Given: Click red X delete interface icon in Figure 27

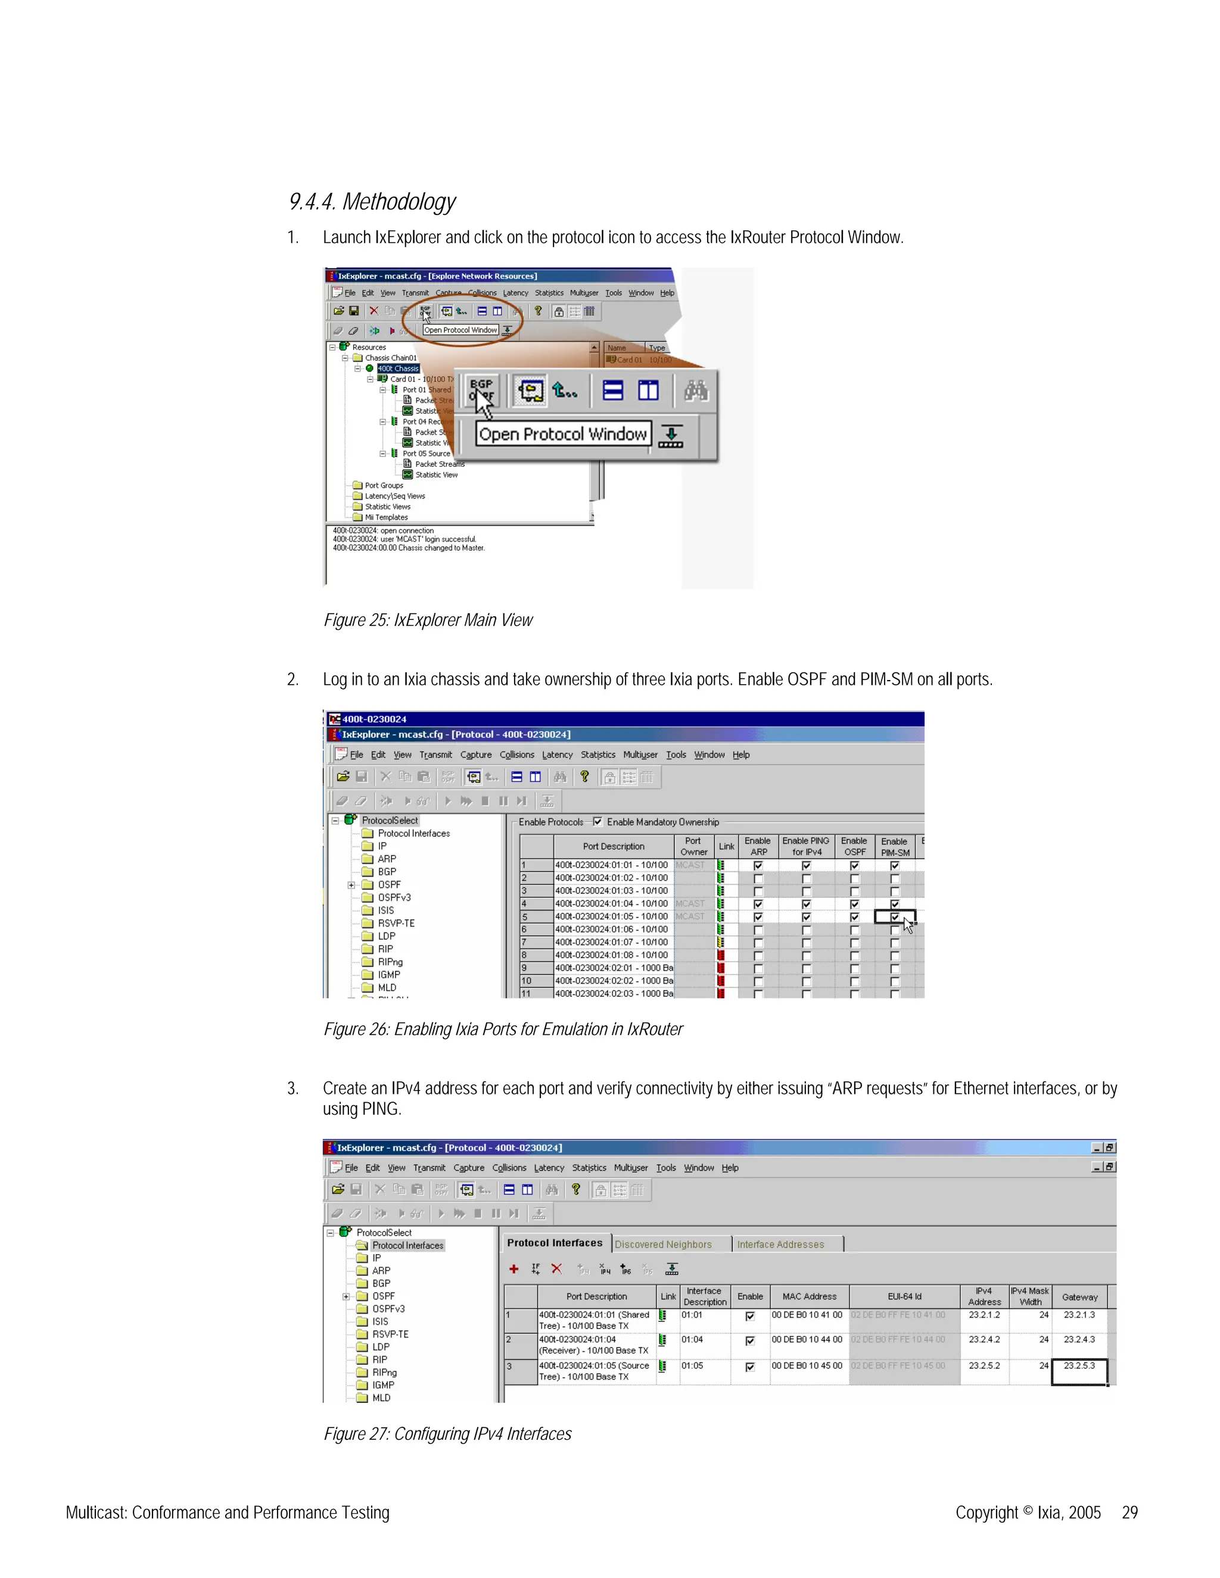Looking at the screenshot, I should click(556, 1269).
